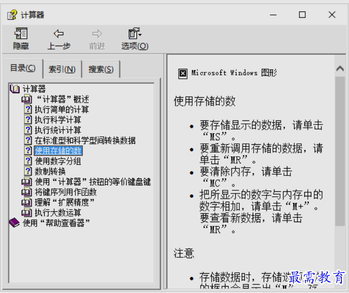Close the 计算器 help window
This screenshot has width=349, height=293.
point(332,15)
